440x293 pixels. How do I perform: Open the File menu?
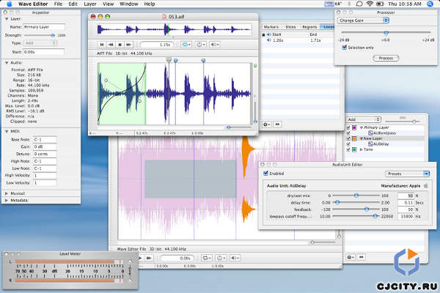58,4
